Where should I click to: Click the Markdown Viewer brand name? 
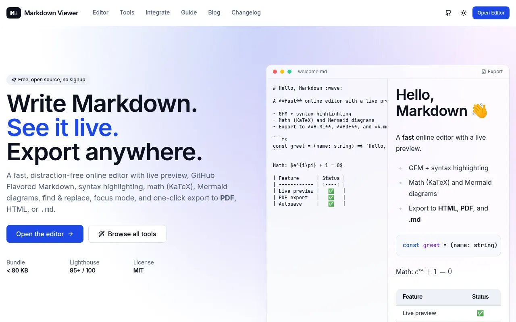pyautogui.click(x=51, y=13)
